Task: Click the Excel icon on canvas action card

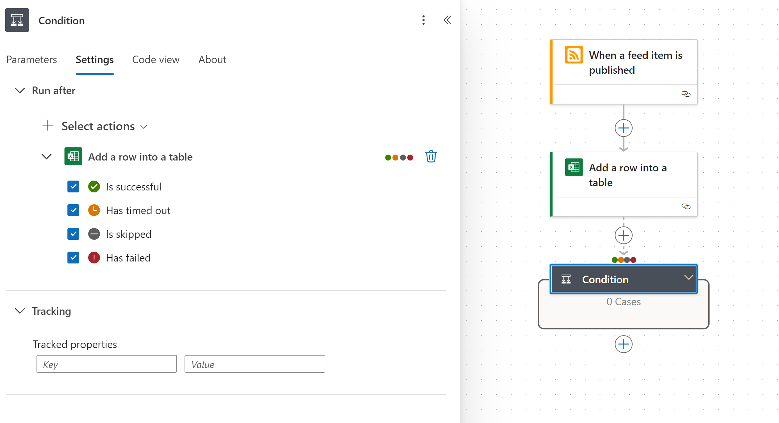Action: coord(574,167)
